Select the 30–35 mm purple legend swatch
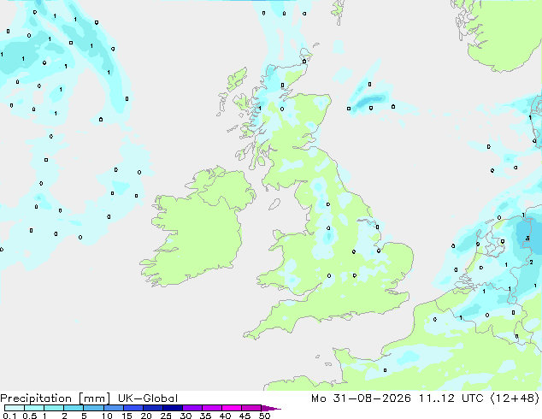The height and width of the screenshot is (419, 542). 192,408
